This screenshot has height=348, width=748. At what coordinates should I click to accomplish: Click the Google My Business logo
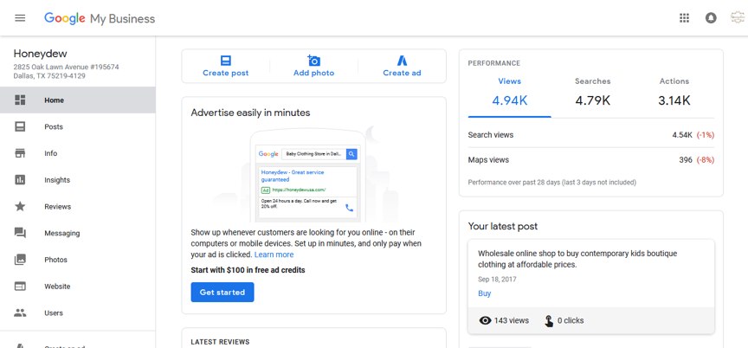click(100, 18)
